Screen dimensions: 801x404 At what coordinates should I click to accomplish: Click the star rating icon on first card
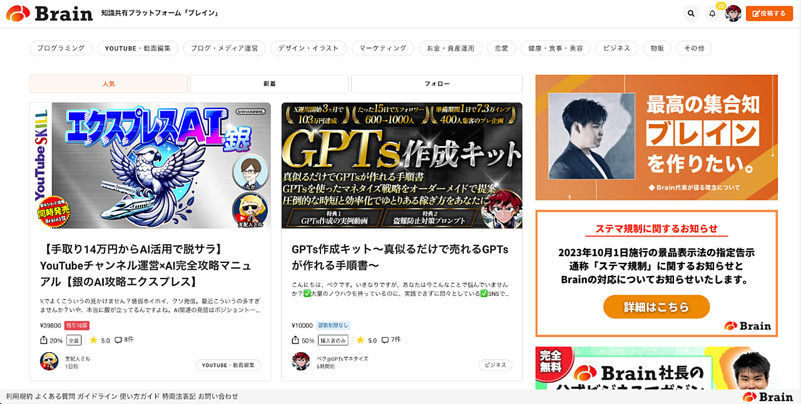(x=93, y=340)
